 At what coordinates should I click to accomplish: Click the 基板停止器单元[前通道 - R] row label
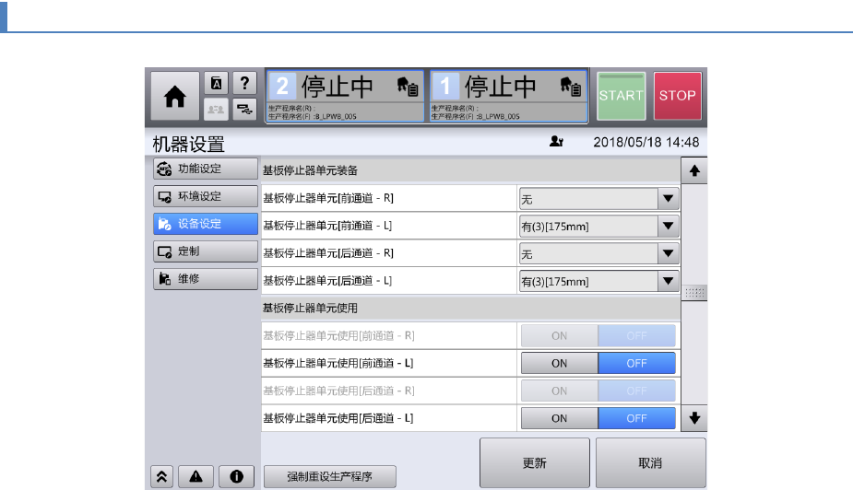point(328,198)
